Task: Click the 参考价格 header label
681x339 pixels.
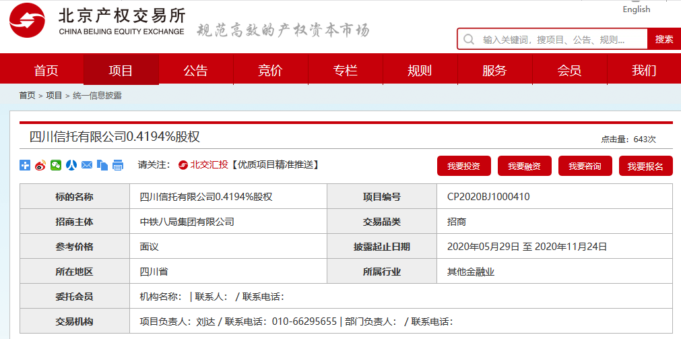Action: 74,247
